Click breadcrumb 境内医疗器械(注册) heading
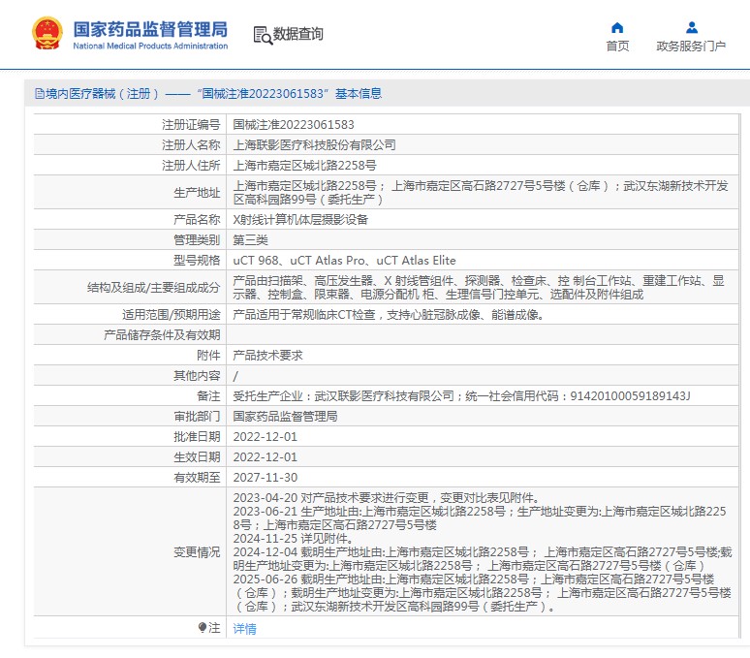Viewport: 750px width, 658px height. pos(208,93)
